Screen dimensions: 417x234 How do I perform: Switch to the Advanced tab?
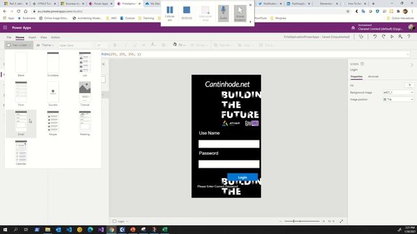tap(373, 77)
